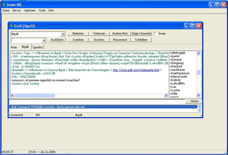Image resolution: width=228 pixels, height=155 pixels.
Task: Select user +LaArc|BNc in list
Action: (177, 83)
